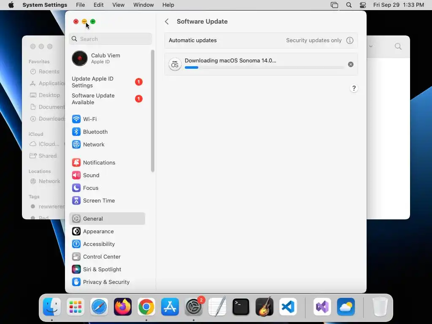
Task: Select Network in Finder Locations
Action: point(46,181)
